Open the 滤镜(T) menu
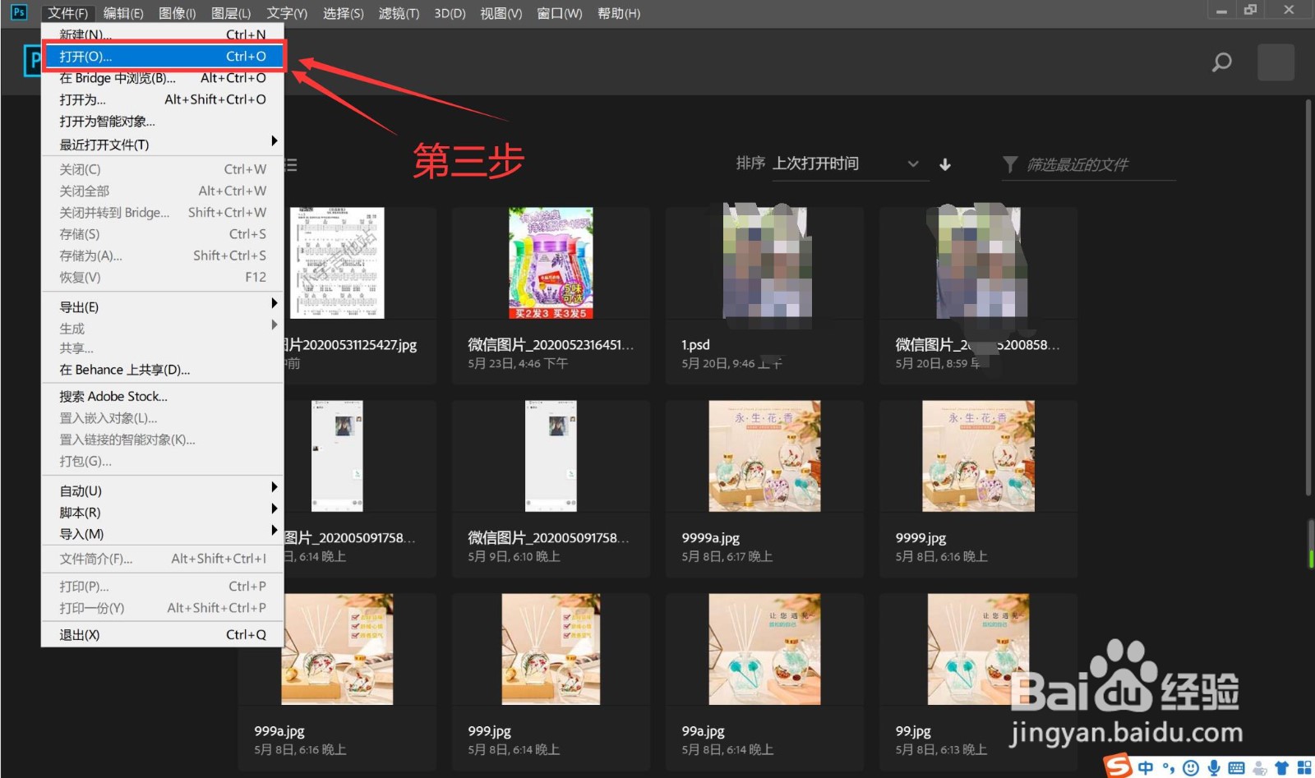The width and height of the screenshot is (1315, 778). point(399,12)
